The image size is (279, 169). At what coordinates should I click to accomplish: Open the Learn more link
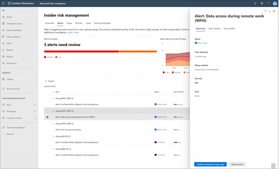pos(73,33)
